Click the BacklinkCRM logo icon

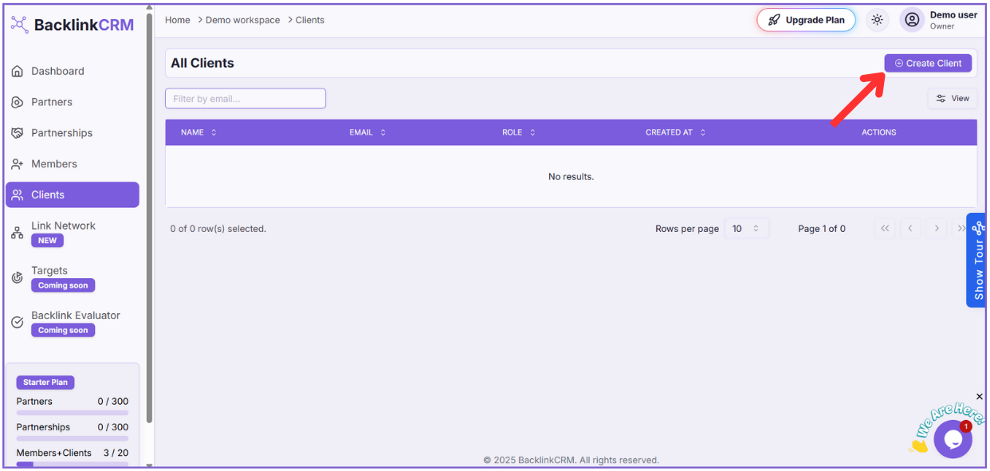(x=19, y=25)
